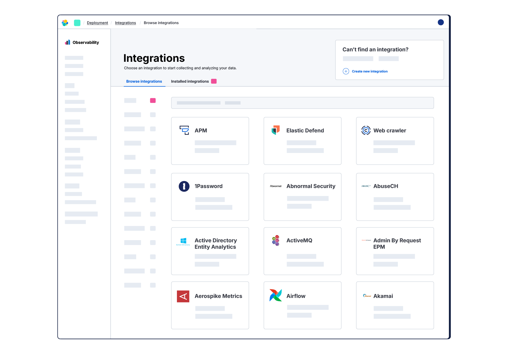508x353 pixels.
Task: Open the APM integration card
Action: click(210, 141)
